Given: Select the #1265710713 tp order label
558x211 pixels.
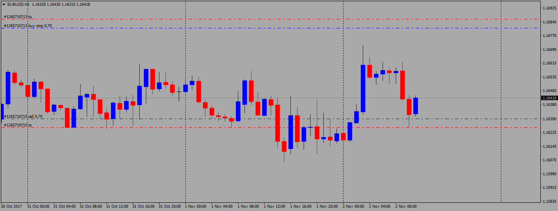Looking at the screenshot, I should click(18, 17).
